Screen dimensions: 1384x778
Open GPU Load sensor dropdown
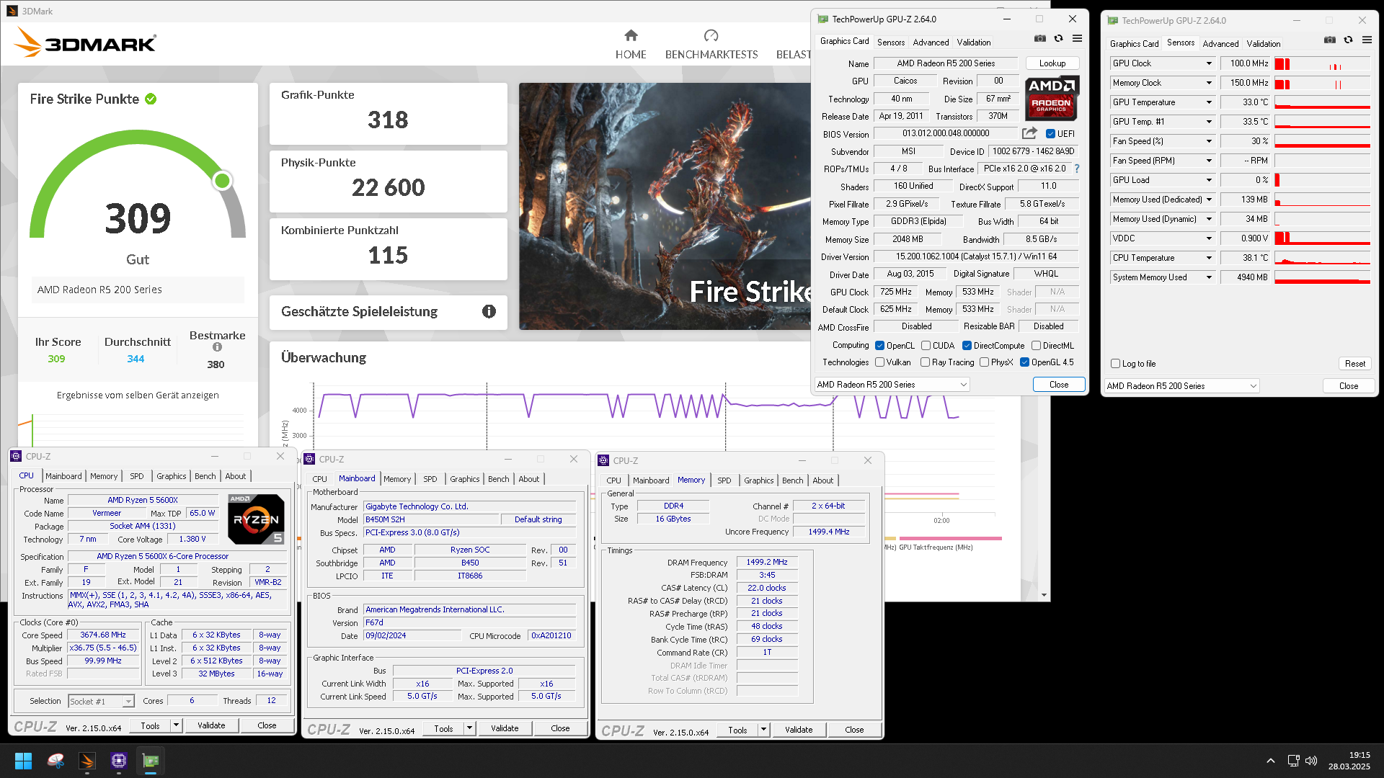(x=1209, y=180)
